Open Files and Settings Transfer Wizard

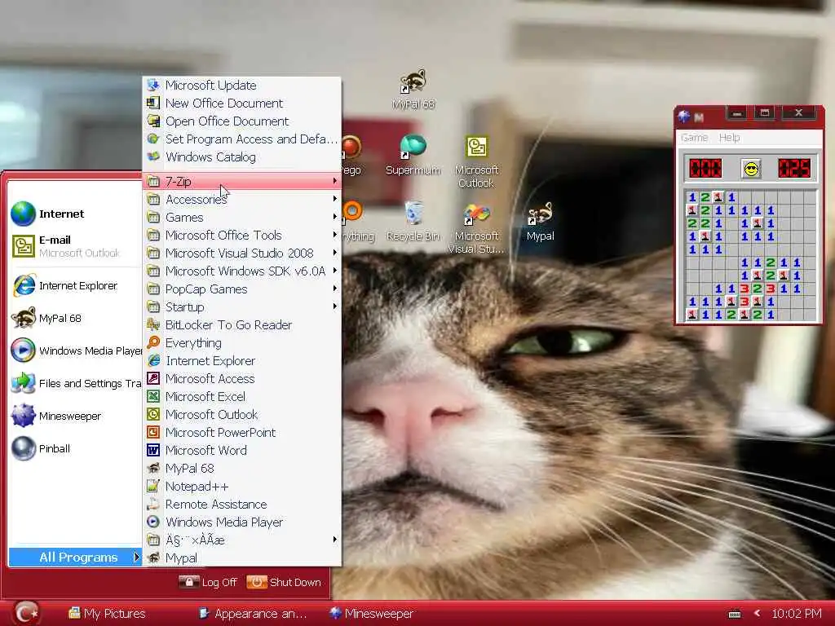coord(74,383)
